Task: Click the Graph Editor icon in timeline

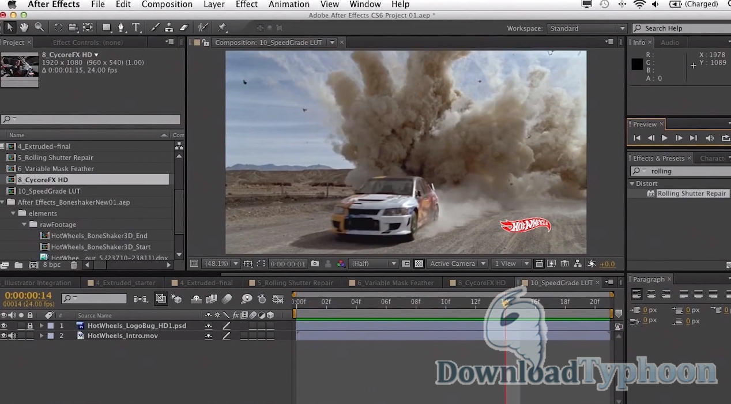Action: click(278, 299)
